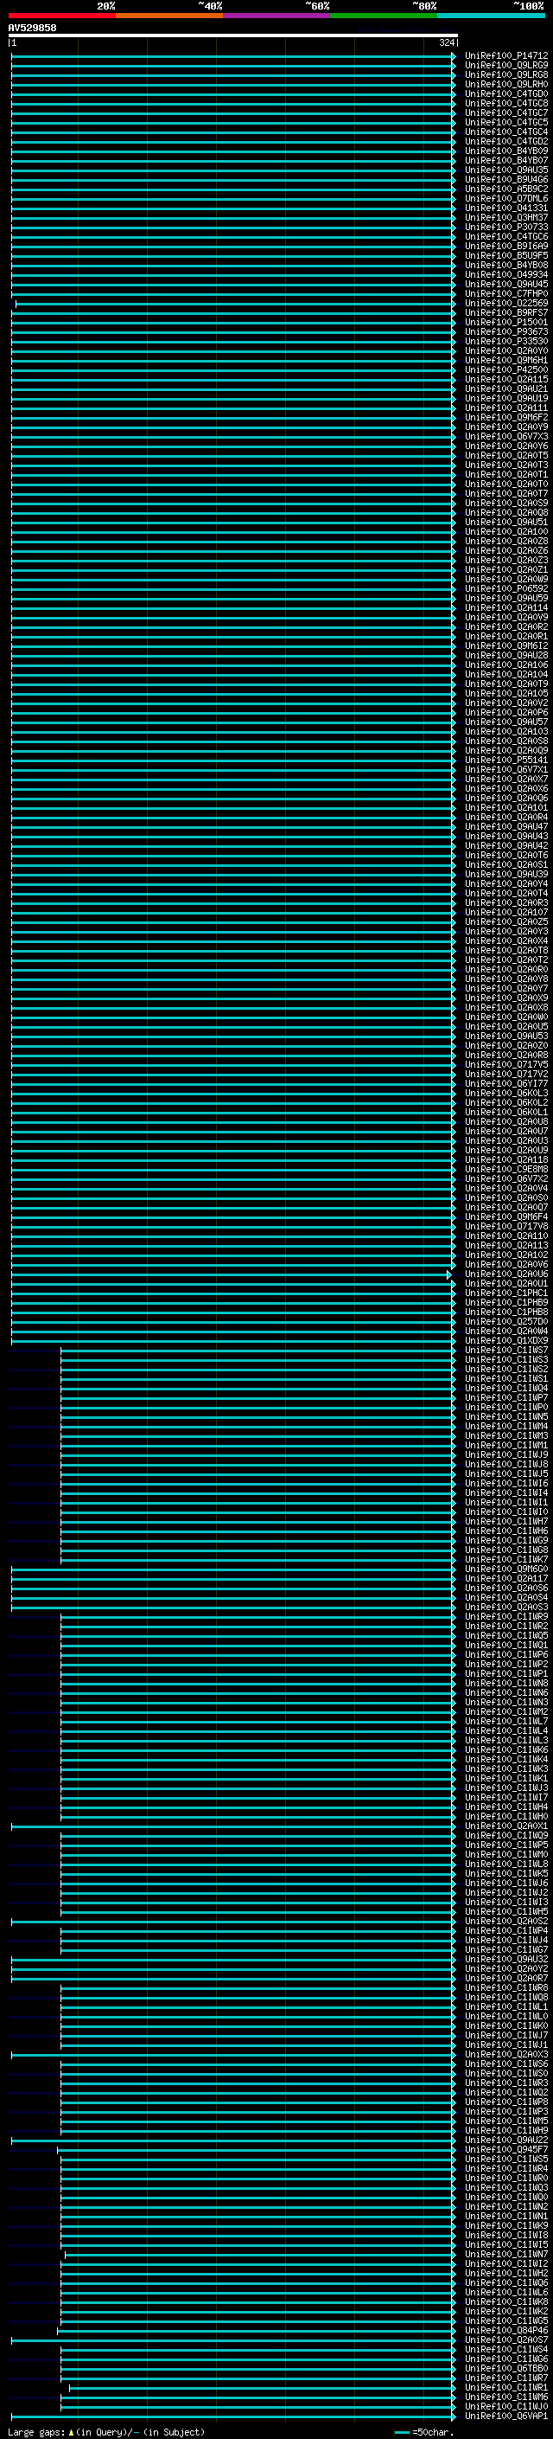The image size is (553, 2439).
Task: Click label UniRef100_Q2A0S7
Action: [x=506, y=2340]
